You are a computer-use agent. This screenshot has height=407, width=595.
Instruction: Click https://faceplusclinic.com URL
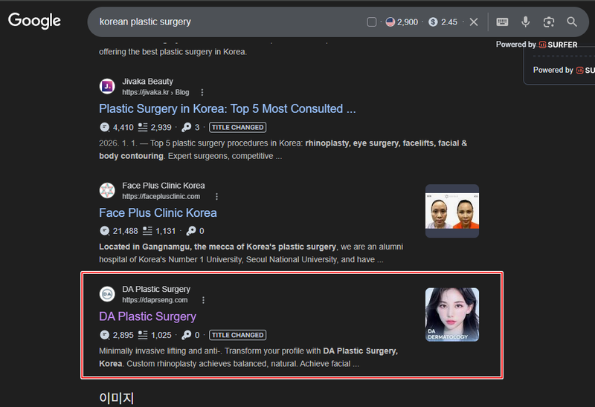[x=161, y=197]
